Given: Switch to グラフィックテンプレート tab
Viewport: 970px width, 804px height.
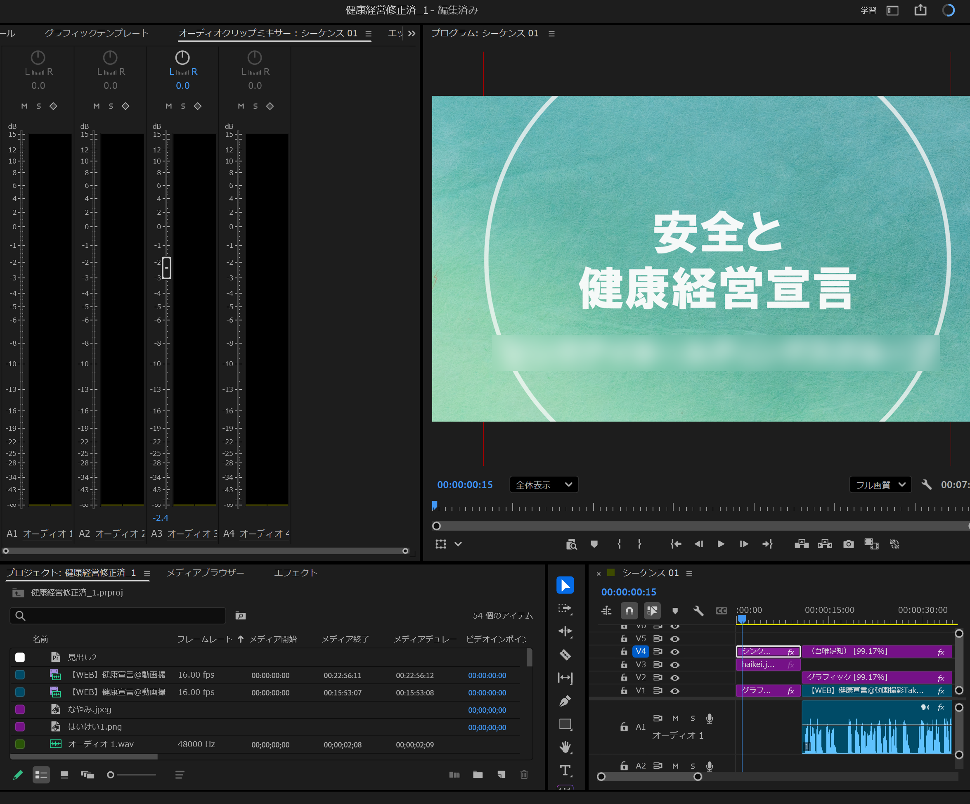Looking at the screenshot, I should click(x=97, y=33).
